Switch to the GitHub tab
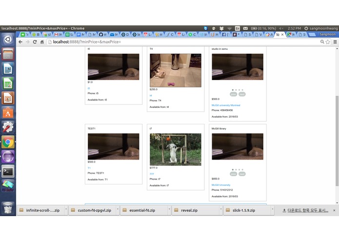The width and height of the screenshot is (339, 241). [103, 35]
